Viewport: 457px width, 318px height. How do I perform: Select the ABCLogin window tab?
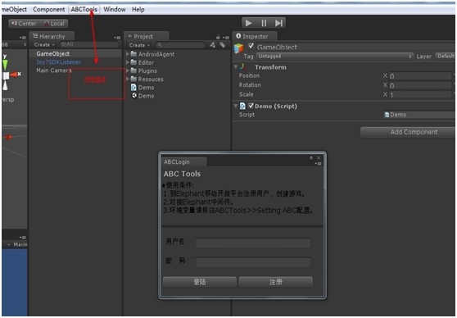(183, 162)
